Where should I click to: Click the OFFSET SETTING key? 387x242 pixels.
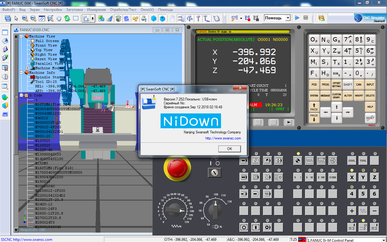[x=337, y=85]
